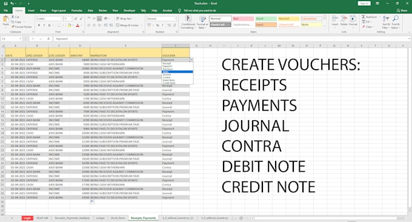Apply the yellow fill color bucket
Viewport: 412px width, 222px height.
click(x=69, y=25)
